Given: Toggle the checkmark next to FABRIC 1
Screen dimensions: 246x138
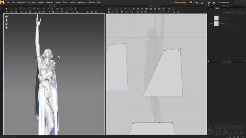Looking at the screenshot, I should point(211,24).
